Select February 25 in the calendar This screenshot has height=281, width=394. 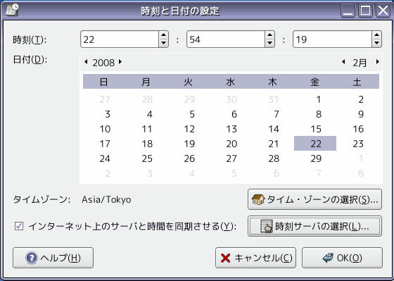[x=147, y=158]
